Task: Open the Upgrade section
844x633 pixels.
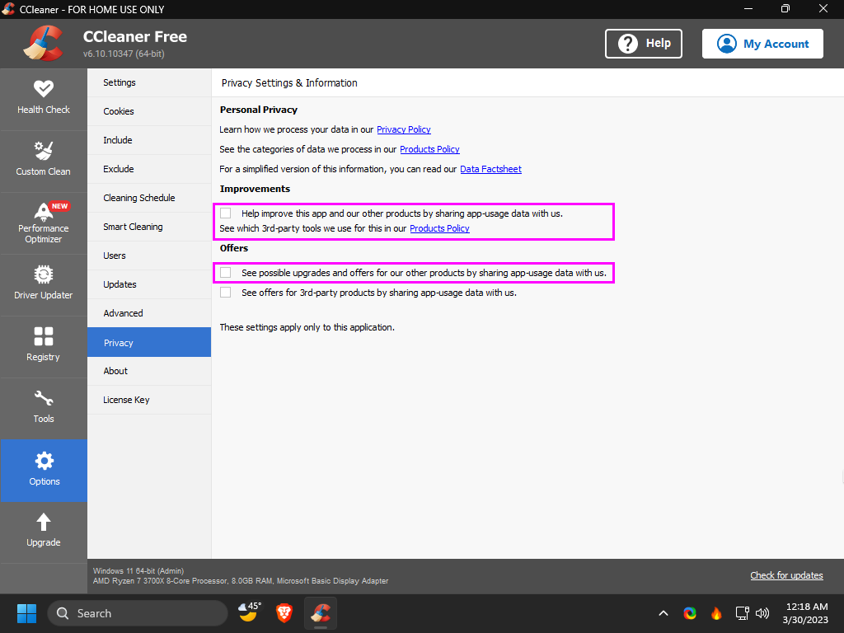Action: tap(43, 532)
